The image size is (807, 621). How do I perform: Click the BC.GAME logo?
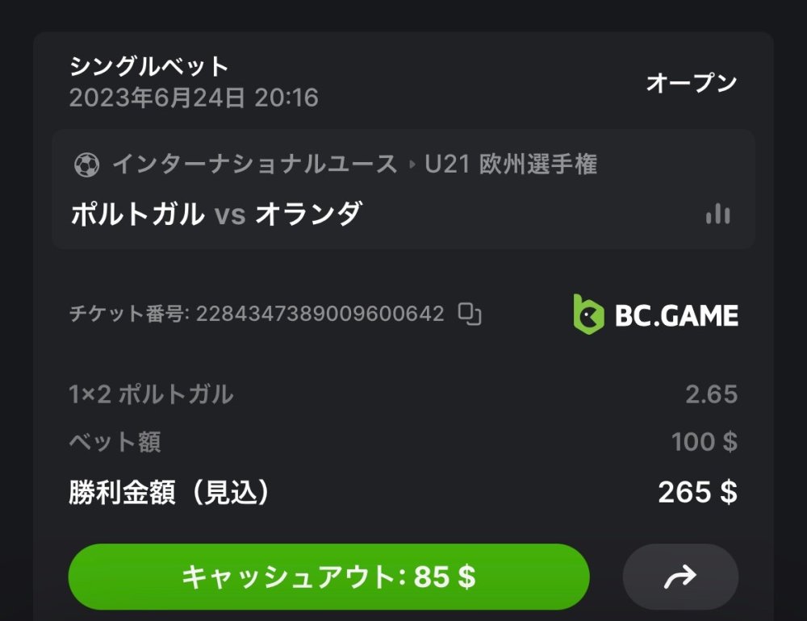tap(655, 314)
